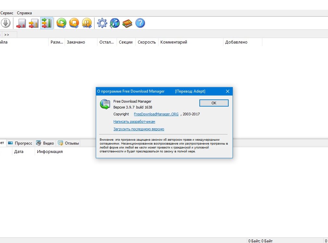328x243 pixels.
Task: Sort by the Скорость column header
Action: click(x=147, y=42)
